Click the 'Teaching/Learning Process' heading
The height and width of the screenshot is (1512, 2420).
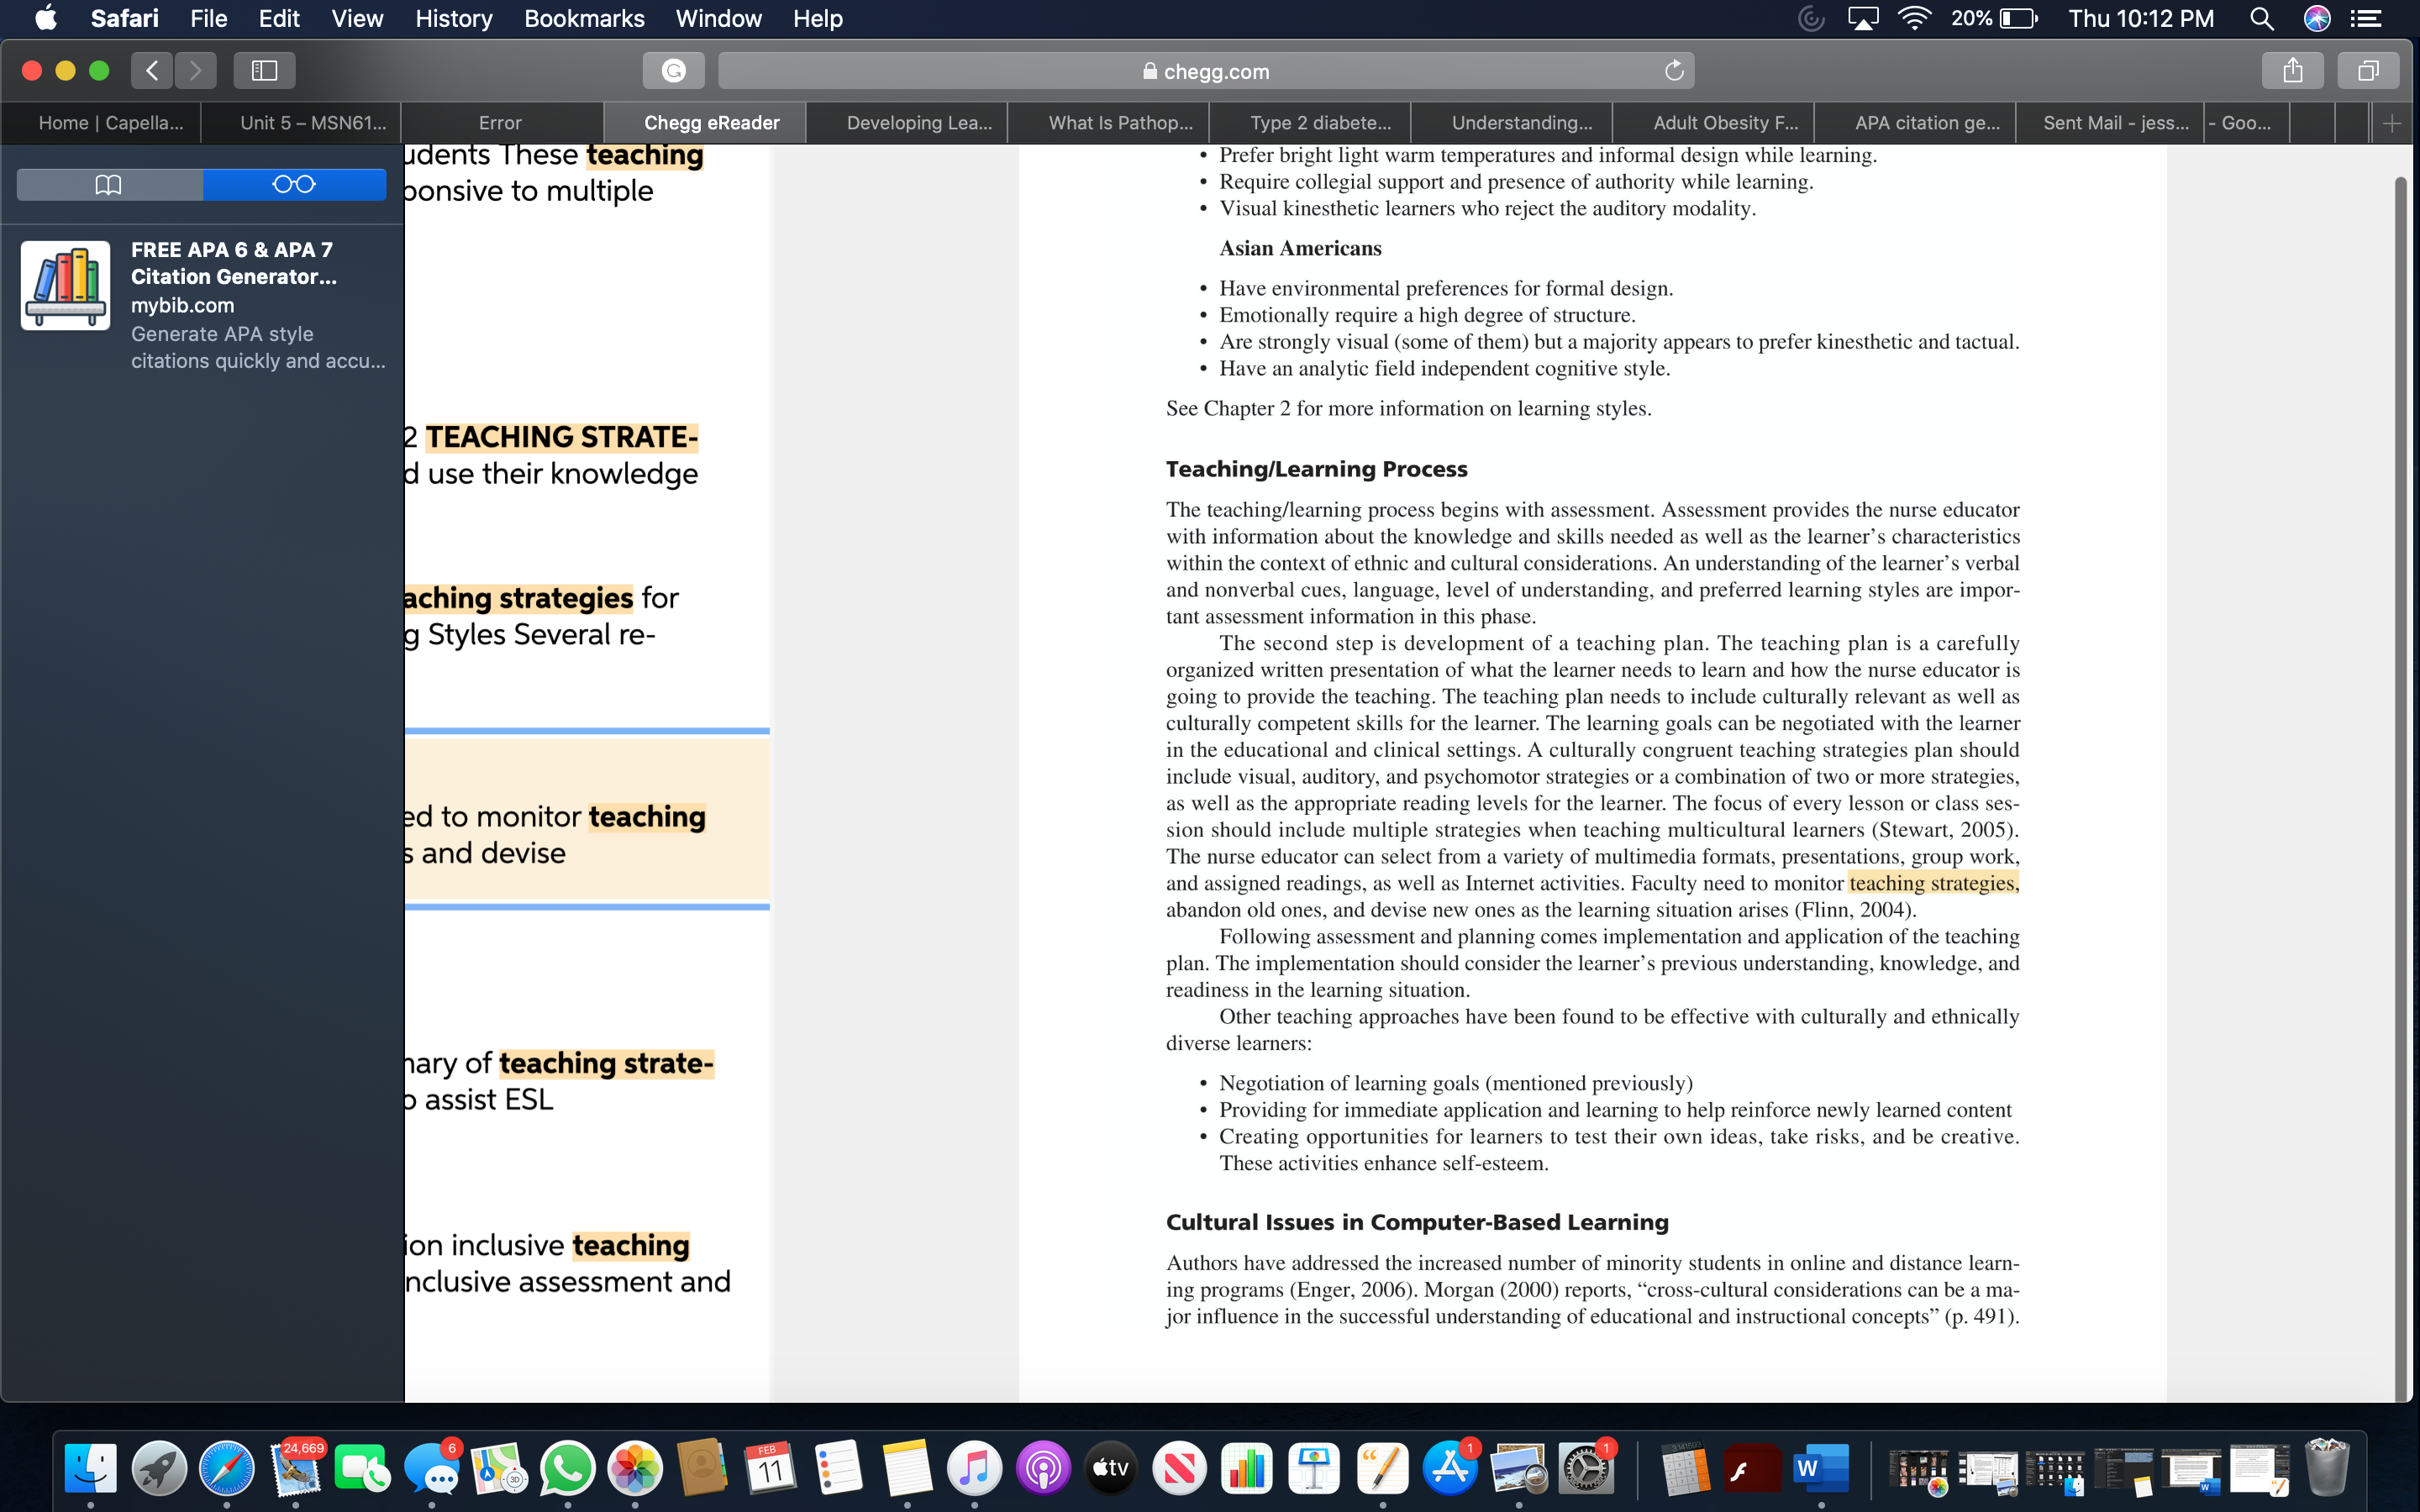[x=1316, y=469]
